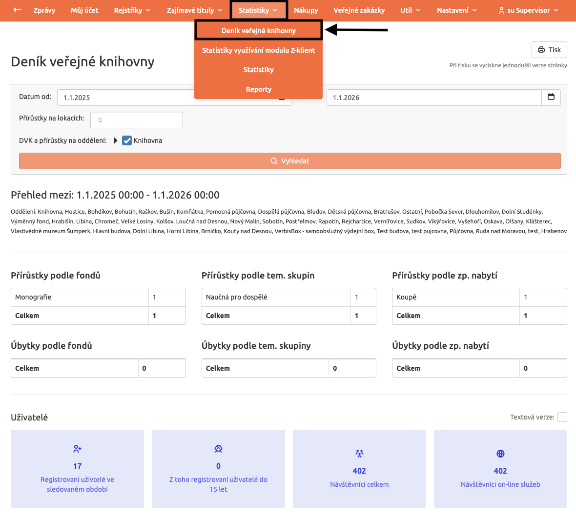Click the Úbytky podle fondů heading
Viewport: 576px width, 519px height.
pyautogui.click(x=51, y=345)
